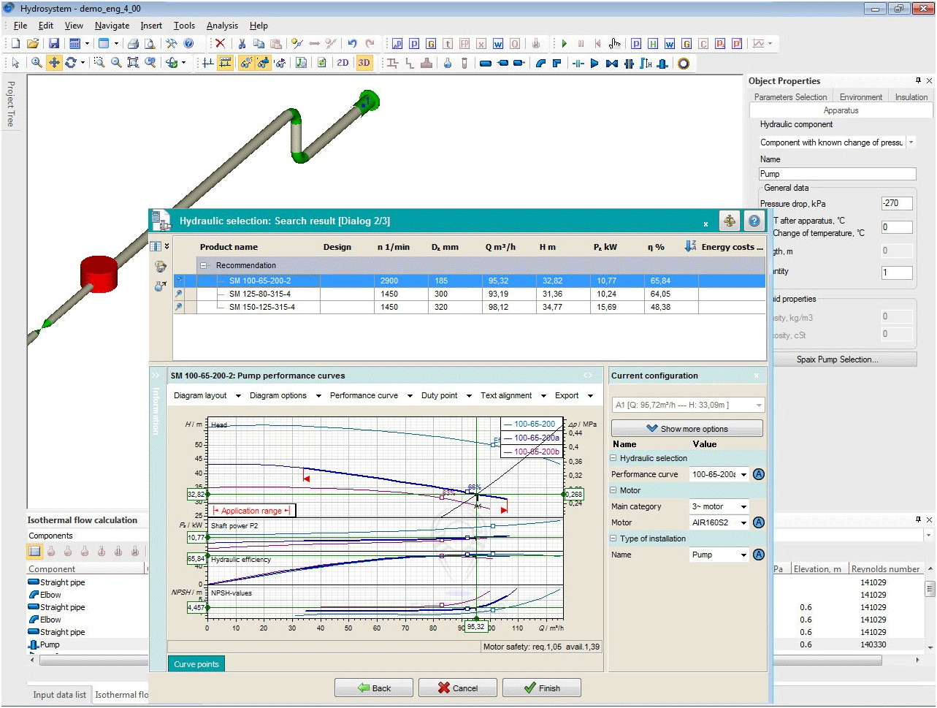The height and width of the screenshot is (708, 937).
Task: Collapse the Recommendation group in search results
Action: point(203,265)
